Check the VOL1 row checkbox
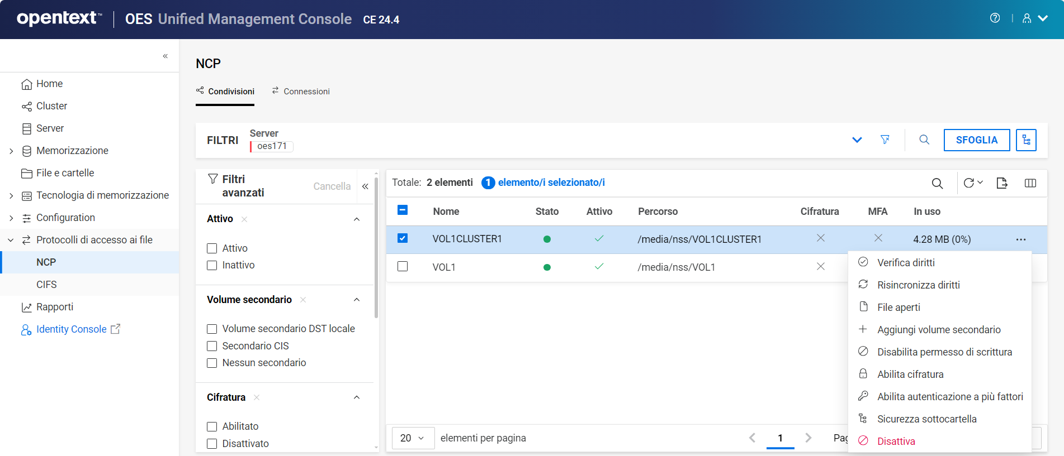 click(403, 267)
